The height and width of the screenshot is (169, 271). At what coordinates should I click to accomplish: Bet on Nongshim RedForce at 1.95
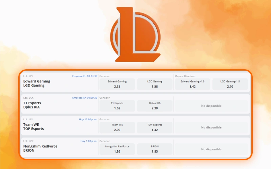[x=117, y=149]
